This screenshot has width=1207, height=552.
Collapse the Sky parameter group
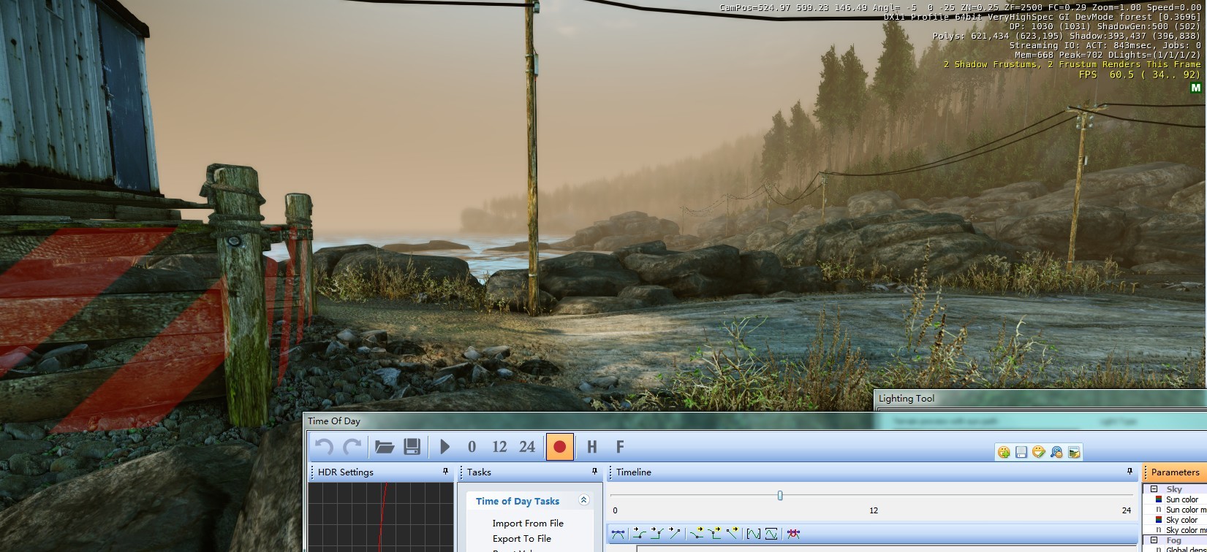click(1154, 489)
